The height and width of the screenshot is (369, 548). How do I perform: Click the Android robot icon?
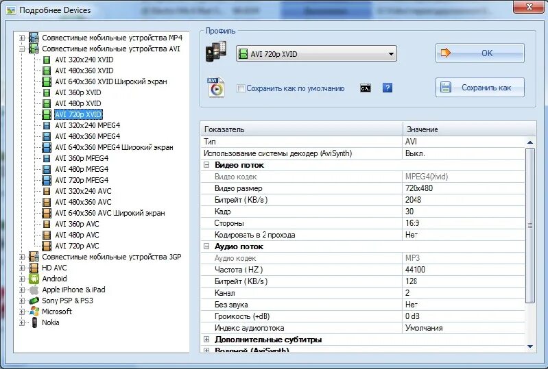tap(34, 279)
